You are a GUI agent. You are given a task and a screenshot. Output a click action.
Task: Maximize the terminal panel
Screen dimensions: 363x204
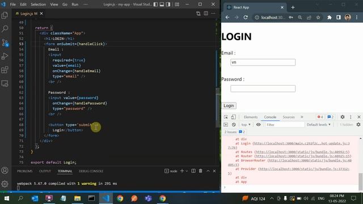[208, 171]
